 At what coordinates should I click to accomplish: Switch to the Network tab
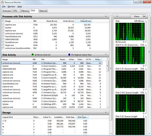point(43,11)
